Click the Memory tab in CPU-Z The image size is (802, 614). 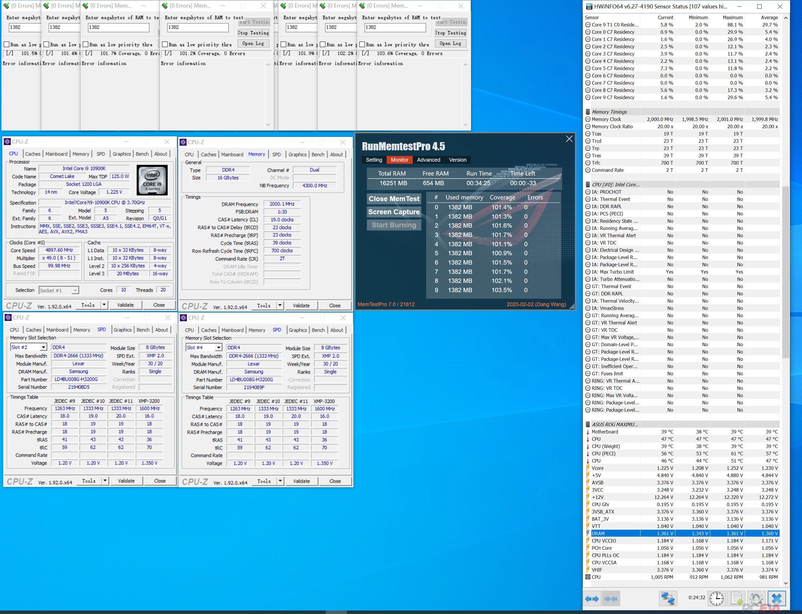79,154
